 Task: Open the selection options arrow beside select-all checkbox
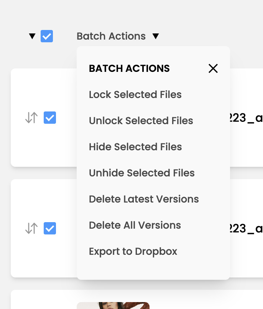[x=32, y=37]
